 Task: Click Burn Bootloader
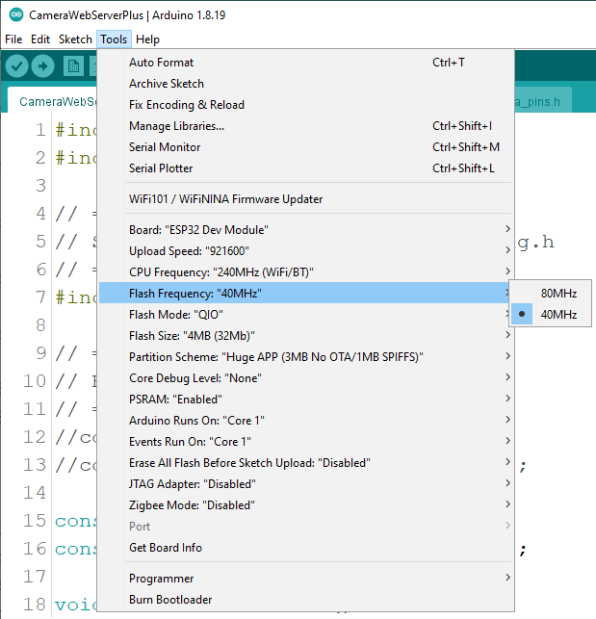coord(306,600)
